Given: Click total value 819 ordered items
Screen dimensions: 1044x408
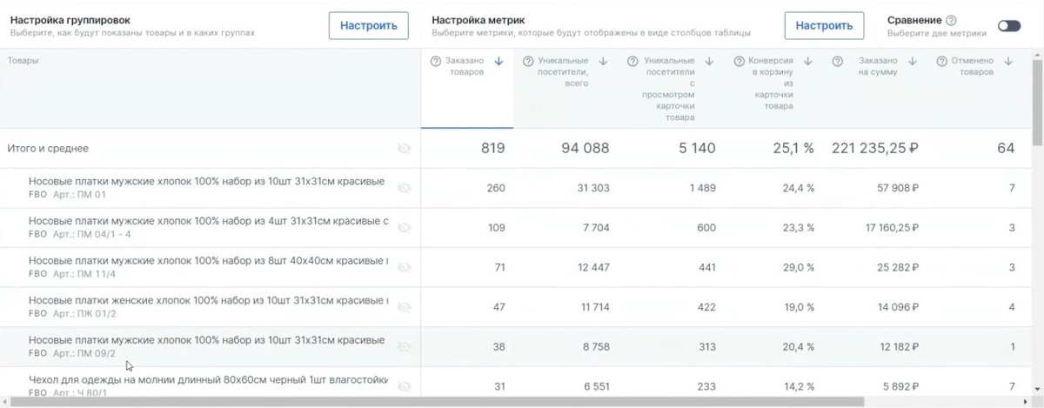Looking at the screenshot, I should tap(492, 149).
